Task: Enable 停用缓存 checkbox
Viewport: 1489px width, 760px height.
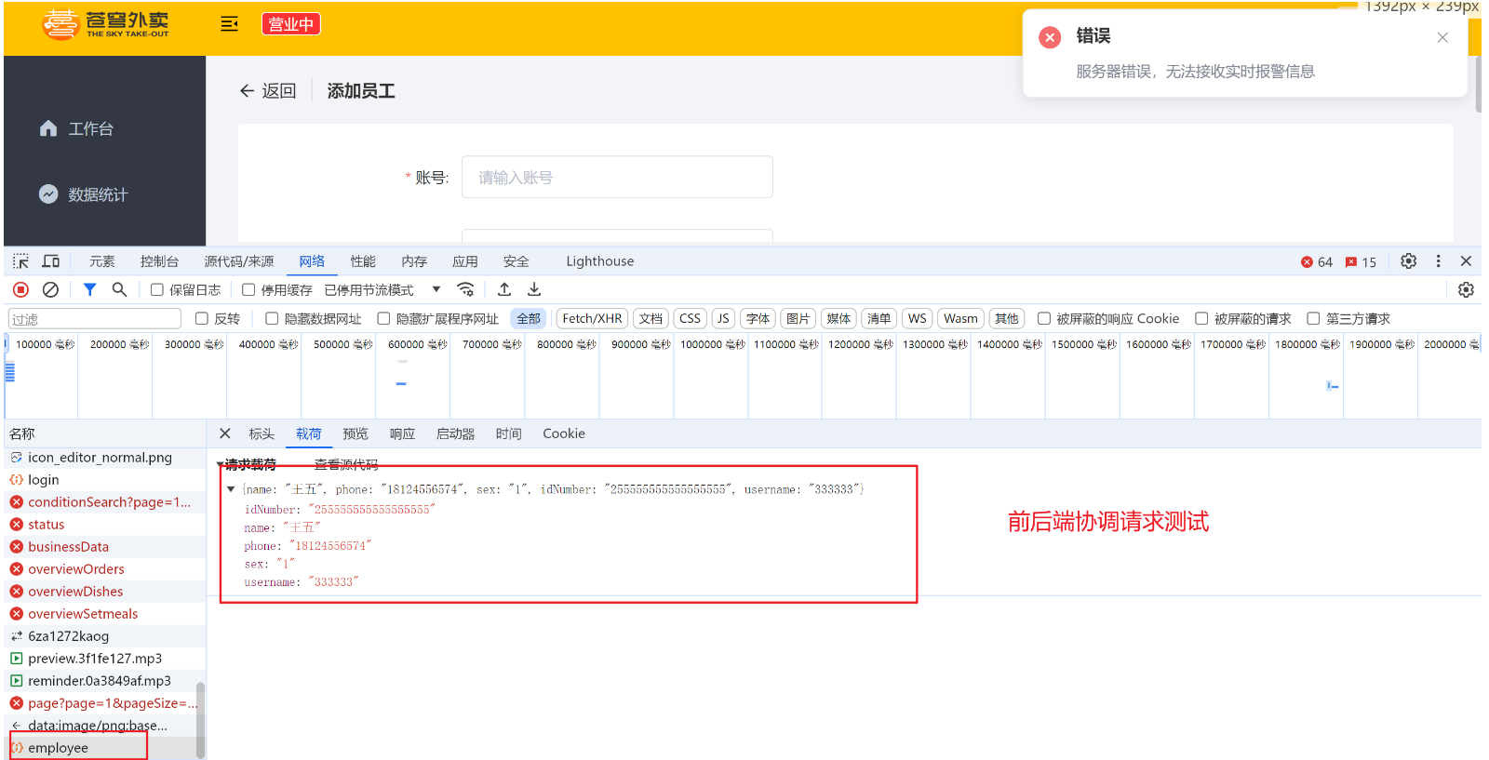Action: click(x=248, y=290)
